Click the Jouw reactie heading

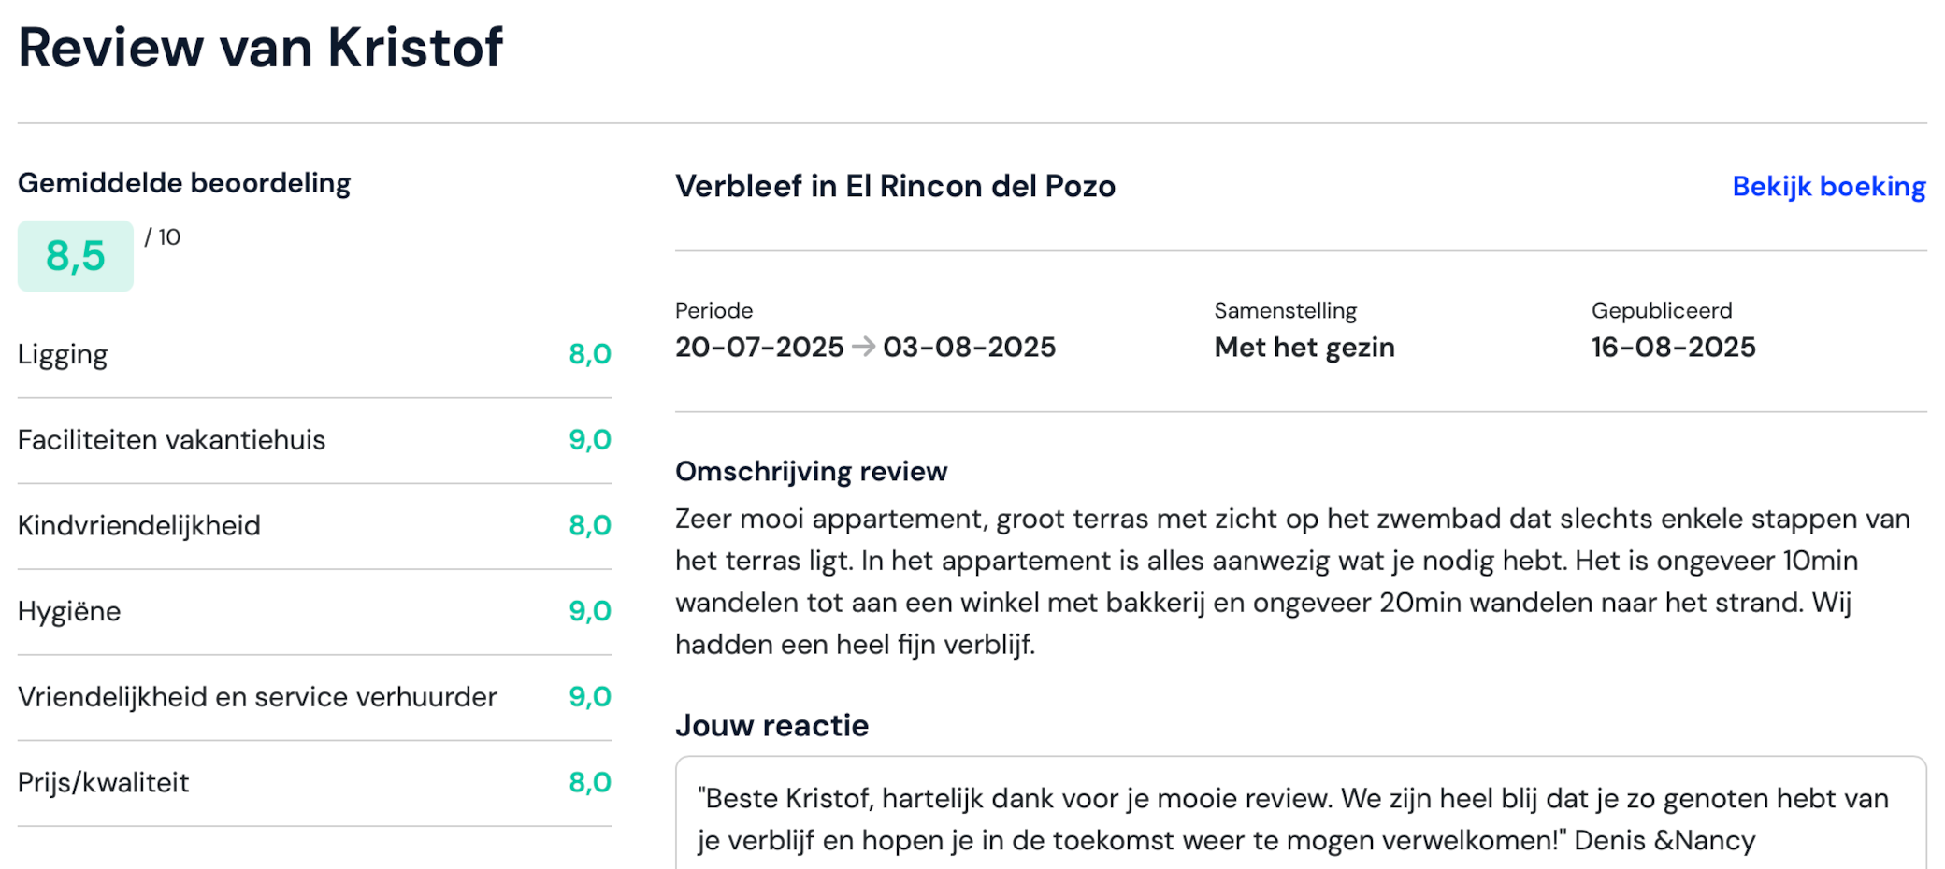tap(771, 726)
